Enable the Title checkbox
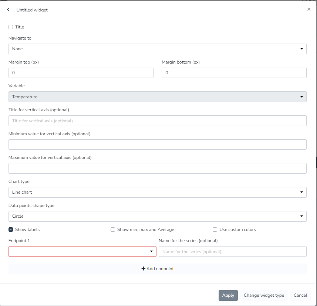Screen dimensions: 317x306 [x=11, y=27]
